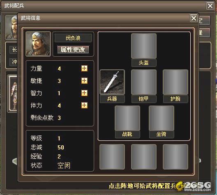Open the empty mount slot above 坐骑

[162, 118]
